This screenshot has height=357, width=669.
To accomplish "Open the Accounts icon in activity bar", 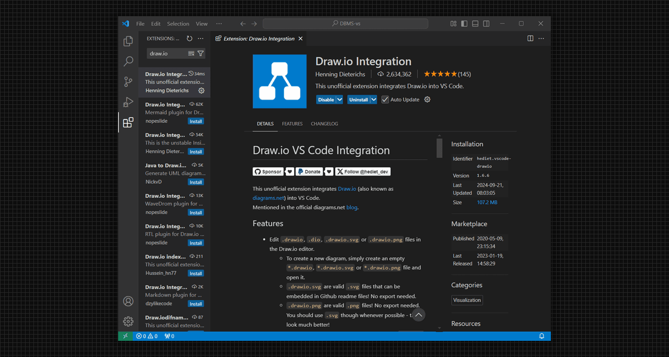I will click(128, 301).
